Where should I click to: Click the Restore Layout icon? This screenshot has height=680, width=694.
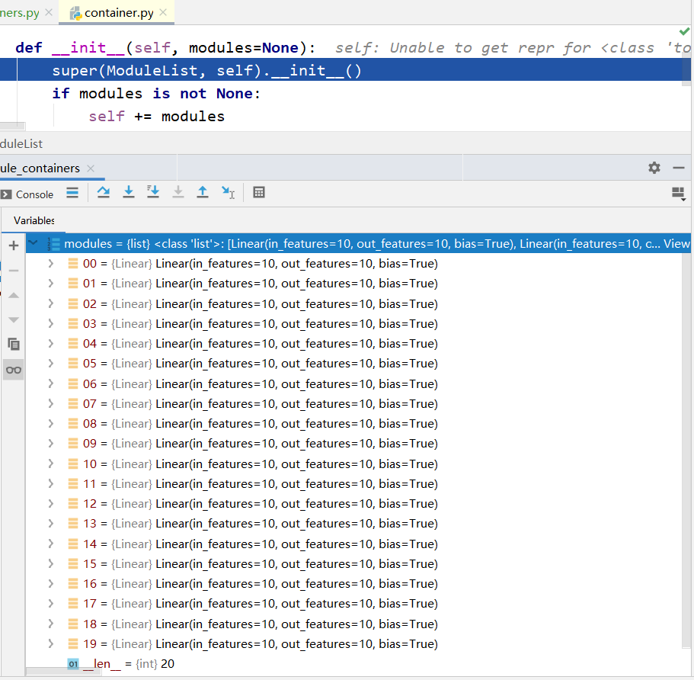(679, 194)
